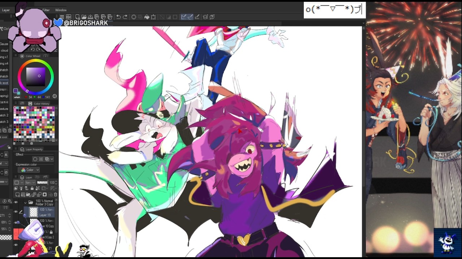
Task: Save the canvas with the Save icon
Action: pyautogui.click(x=91, y=17)
